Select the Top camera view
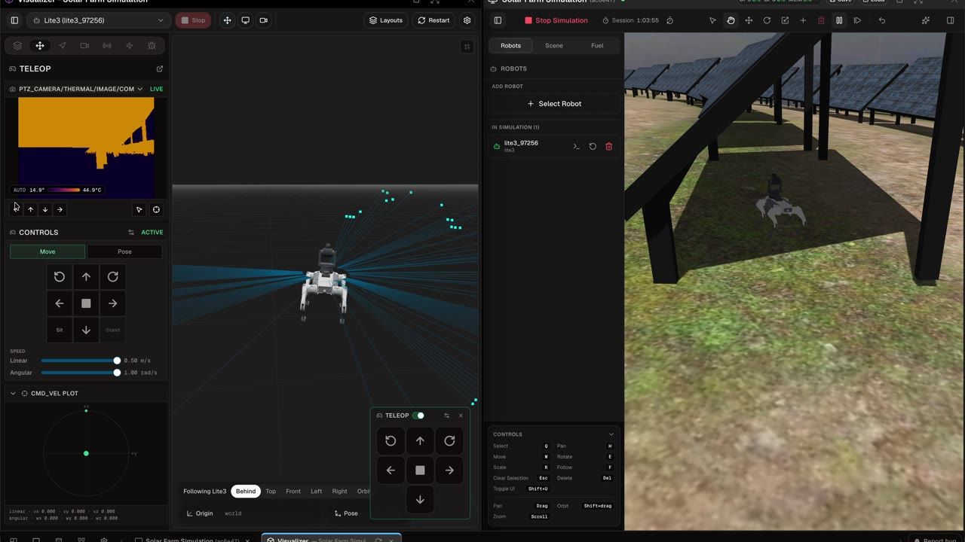 pos(271,491)
